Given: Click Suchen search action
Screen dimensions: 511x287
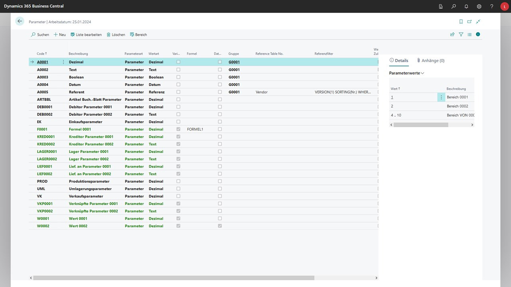Looking at the screenshot, I should (40, 35).
